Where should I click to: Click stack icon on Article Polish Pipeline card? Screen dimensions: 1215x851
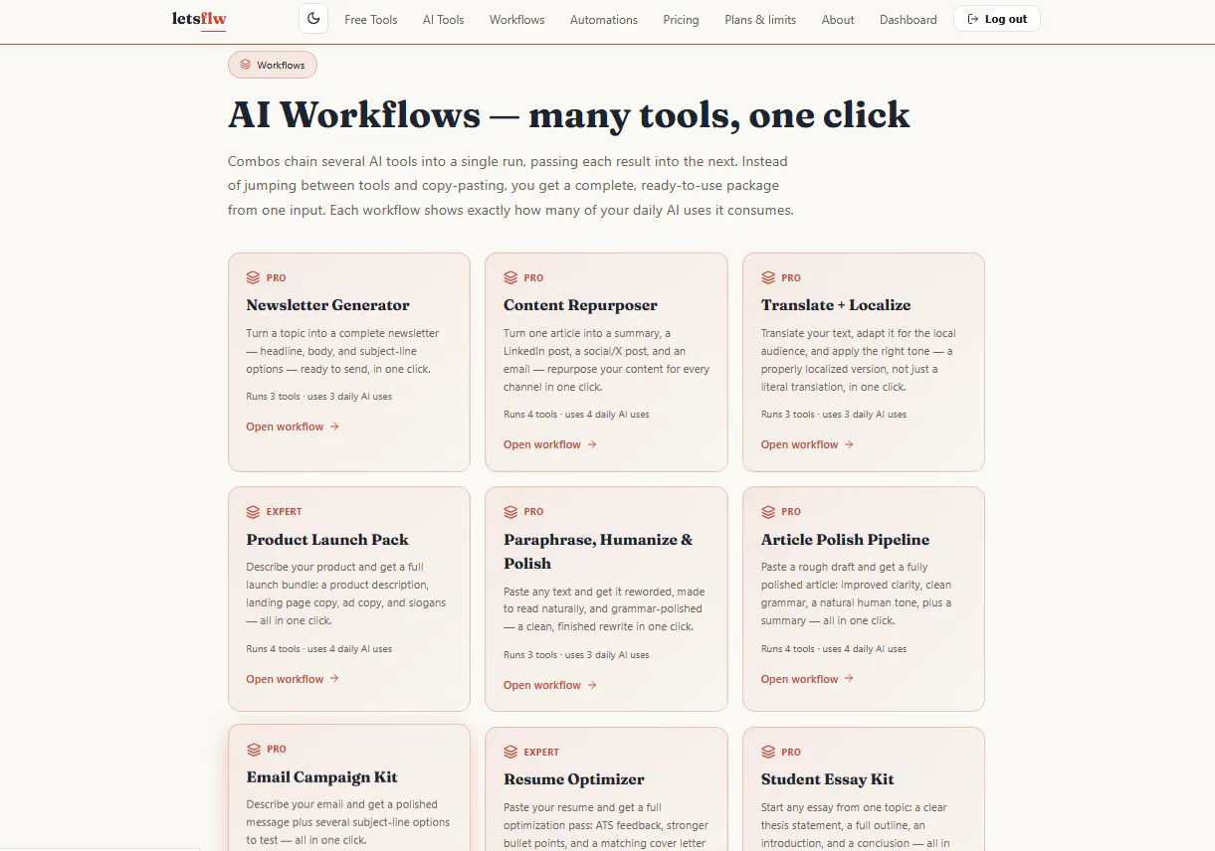(768, 512)
